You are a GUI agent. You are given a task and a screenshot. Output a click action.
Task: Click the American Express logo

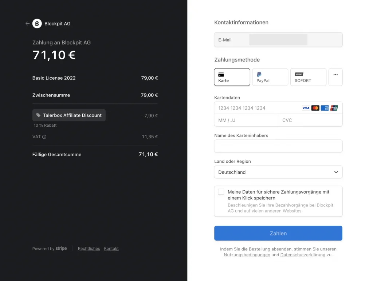[325, 108]
